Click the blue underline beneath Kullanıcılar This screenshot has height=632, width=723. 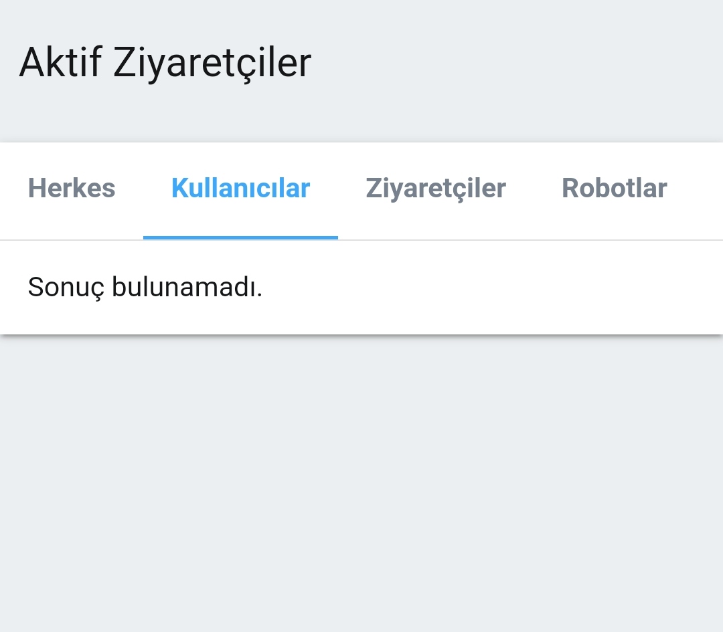(x=240, y=237)
